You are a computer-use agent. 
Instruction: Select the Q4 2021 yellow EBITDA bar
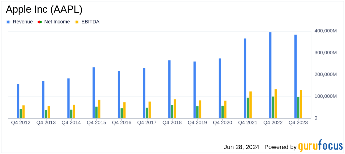point(251,105)
